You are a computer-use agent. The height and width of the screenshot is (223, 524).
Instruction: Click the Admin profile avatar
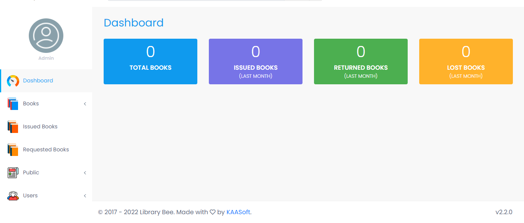pos(46,36)
